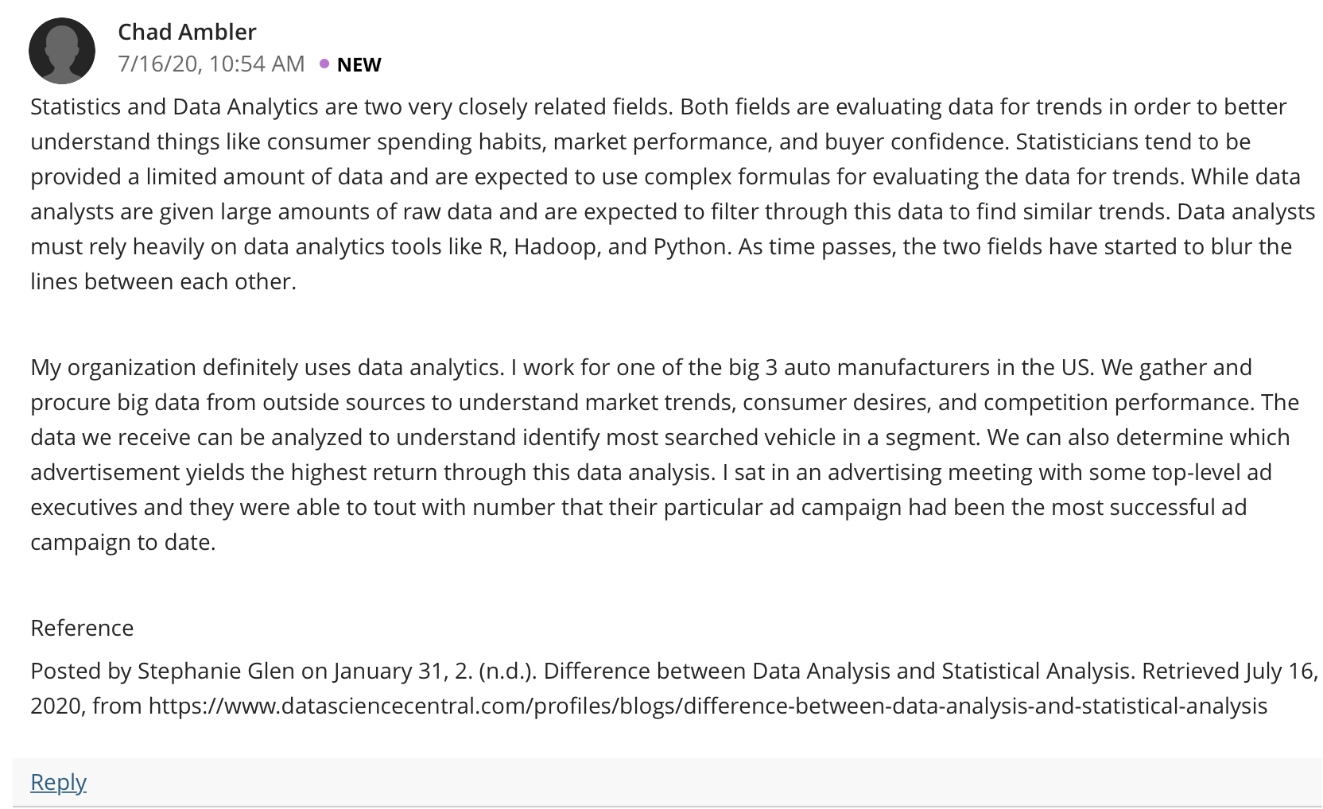Viewport: 1323px width, 809px height.
Task: Click the "Retrieved July 16" citation text
Action: pyautogui.click(x=1230, y=671)
